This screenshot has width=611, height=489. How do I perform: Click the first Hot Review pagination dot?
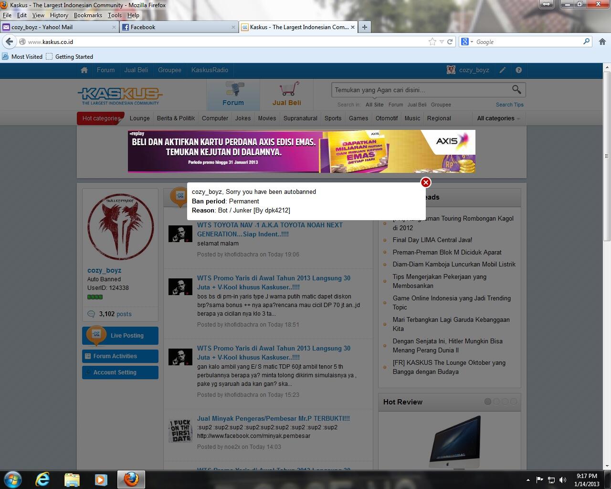pyautogui.click(x=488, y=402)
